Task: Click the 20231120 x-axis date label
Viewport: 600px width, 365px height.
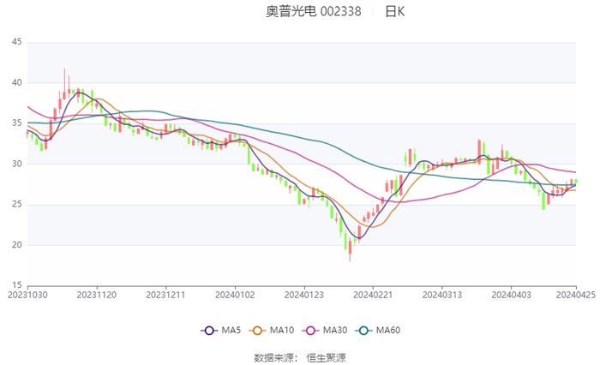Action: [x=97, y=294]
